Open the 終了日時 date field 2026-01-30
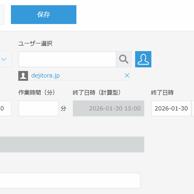194x194 pixels. tap(171, 108)
